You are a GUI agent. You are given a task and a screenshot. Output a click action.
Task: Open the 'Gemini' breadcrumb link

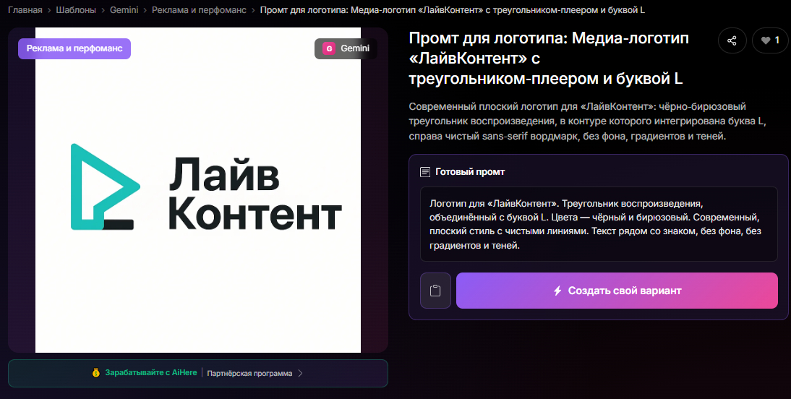coord(124,10)
